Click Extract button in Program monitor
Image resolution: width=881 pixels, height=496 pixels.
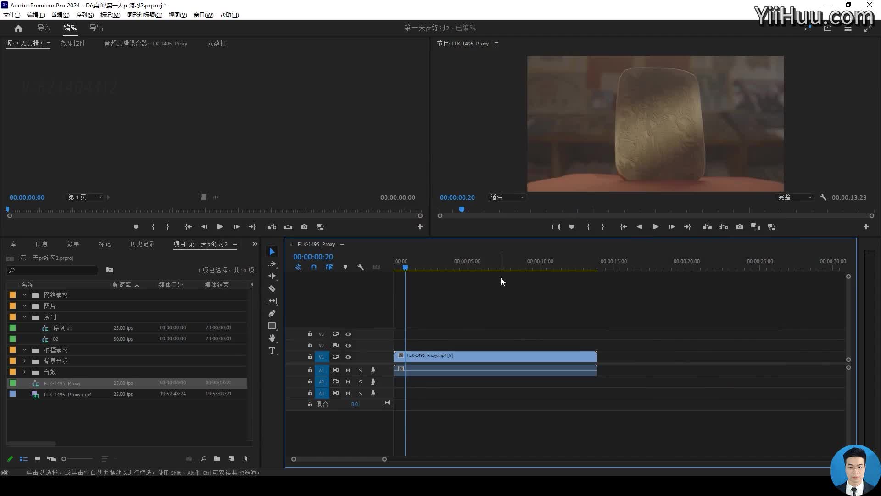click(724, 227)
